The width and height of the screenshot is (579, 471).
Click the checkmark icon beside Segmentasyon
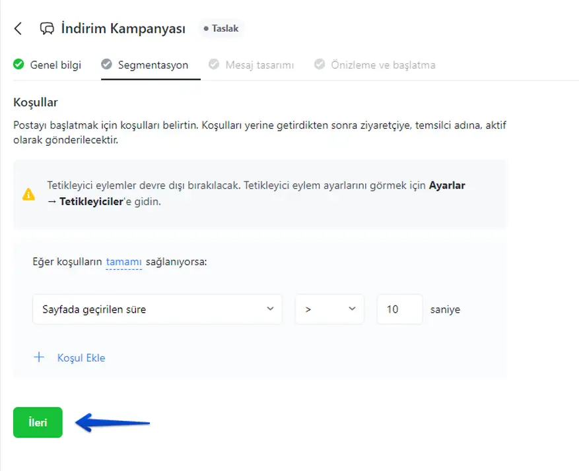[x=106, y=65]
